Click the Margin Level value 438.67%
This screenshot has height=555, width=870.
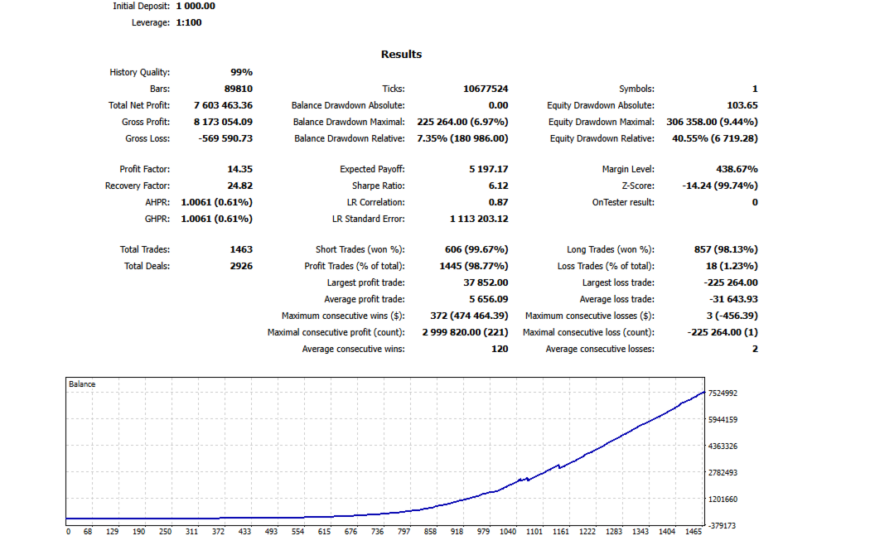[x=737, y=169]
